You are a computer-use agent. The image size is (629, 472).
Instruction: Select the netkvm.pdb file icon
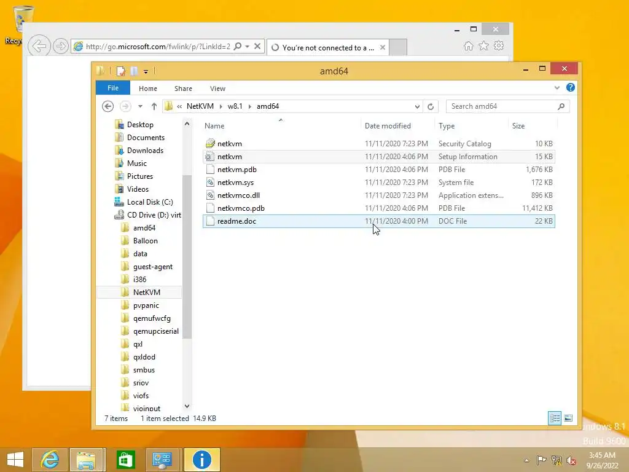tap(210, 170)
